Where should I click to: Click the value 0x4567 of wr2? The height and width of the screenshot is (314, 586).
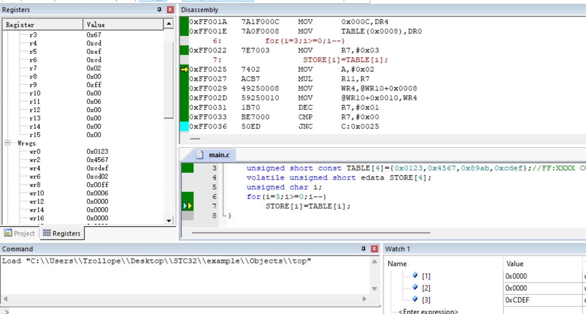[x=97, y=160]
